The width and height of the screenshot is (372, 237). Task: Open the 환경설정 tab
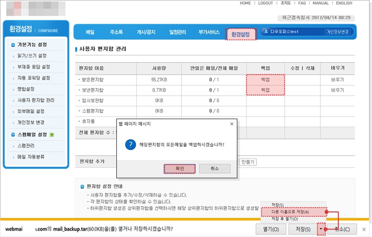[x=241, y=34]
